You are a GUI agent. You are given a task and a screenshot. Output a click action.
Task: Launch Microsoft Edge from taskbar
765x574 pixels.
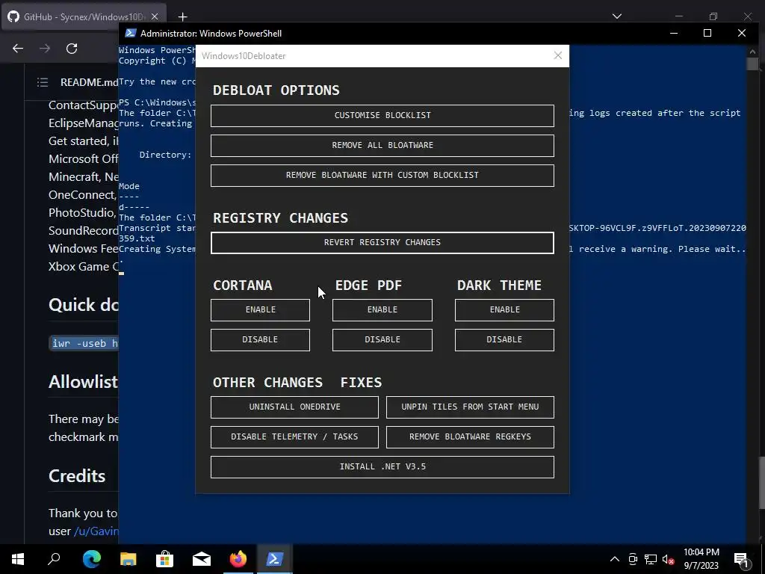(x=91, y=559)
